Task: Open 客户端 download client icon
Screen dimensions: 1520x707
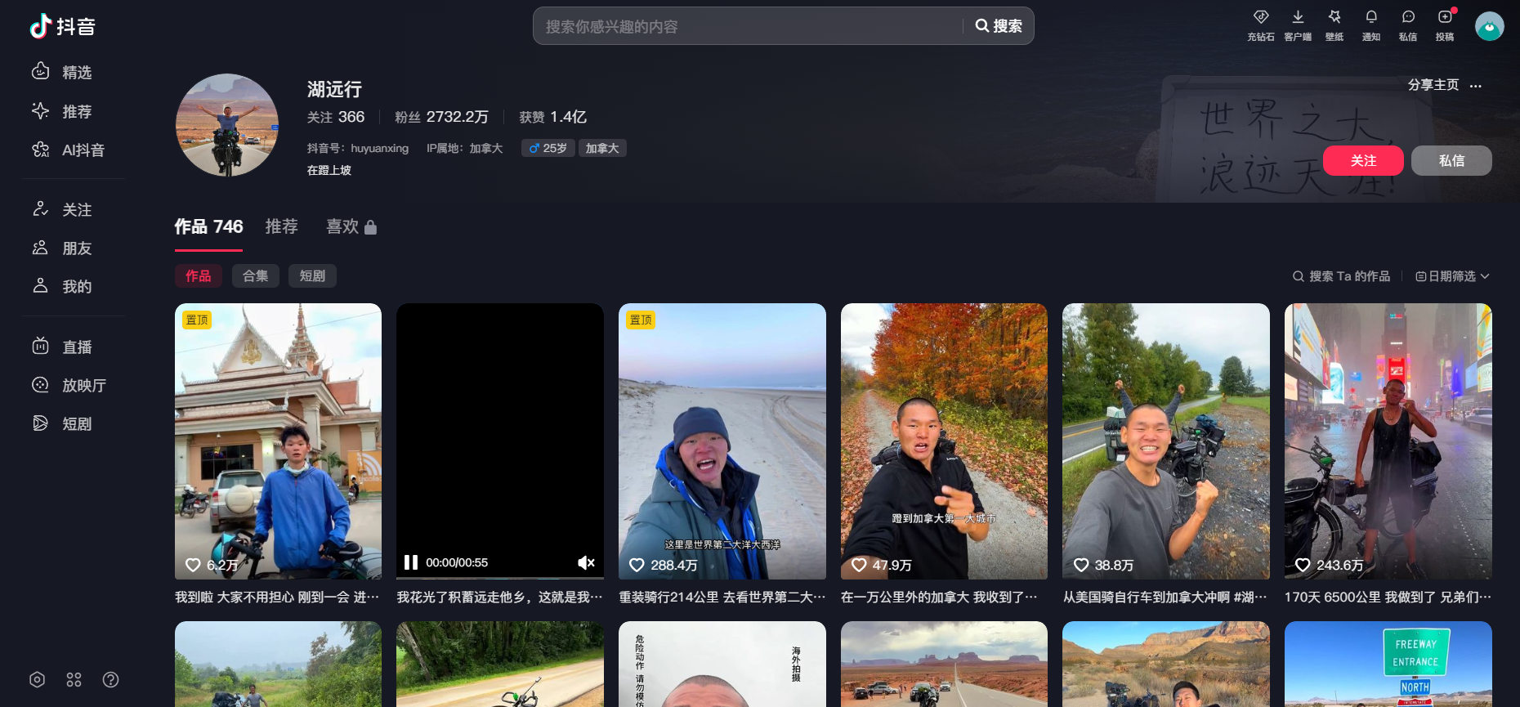Action: point(1298,25)
